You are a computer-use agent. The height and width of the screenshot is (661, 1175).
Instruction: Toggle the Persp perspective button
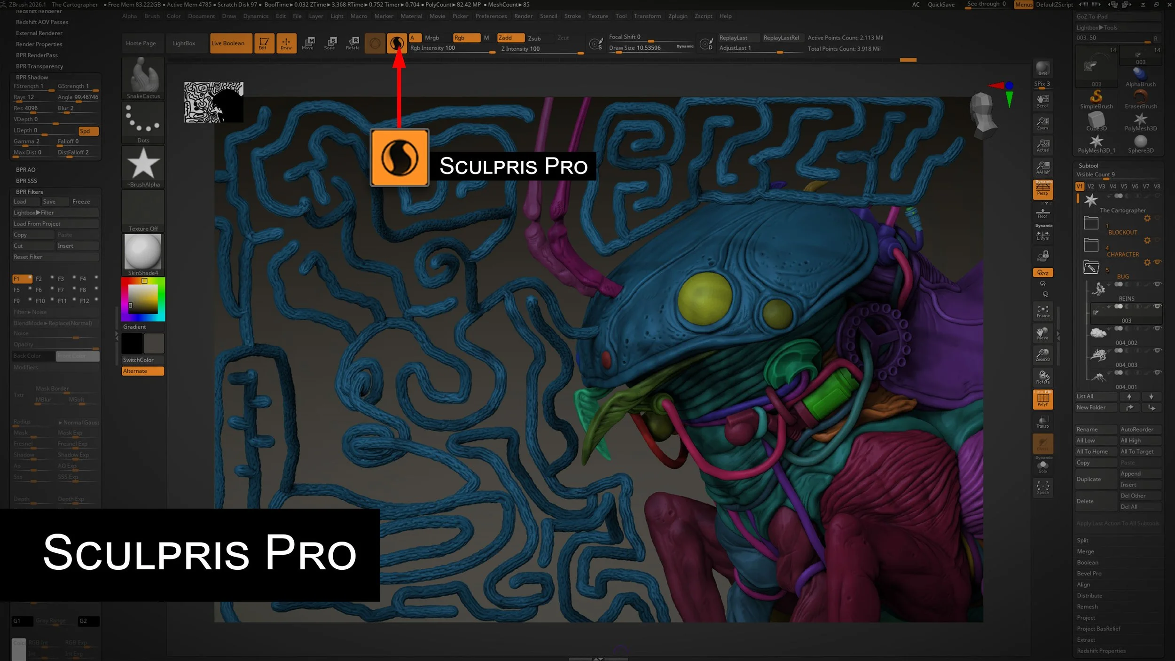1042,189
